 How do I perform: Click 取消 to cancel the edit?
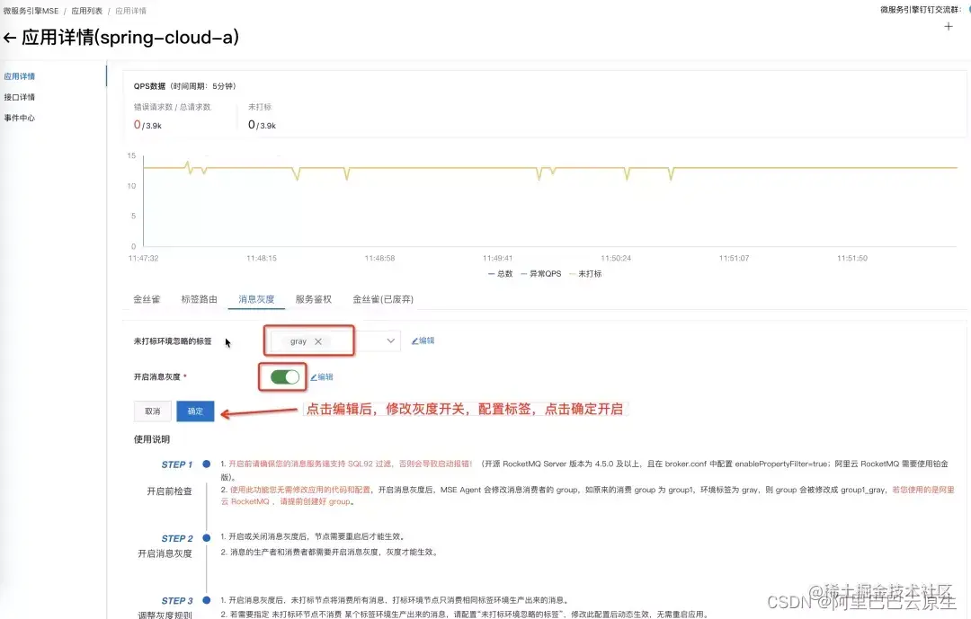coord(152,411)
